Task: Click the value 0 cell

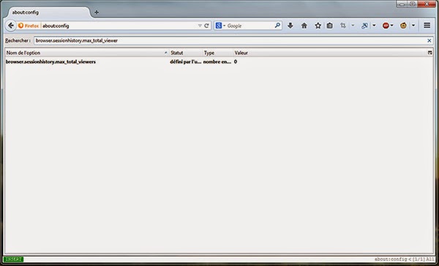Action: 236,62
